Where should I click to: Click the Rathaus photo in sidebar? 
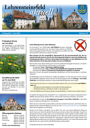pos(13,102)
